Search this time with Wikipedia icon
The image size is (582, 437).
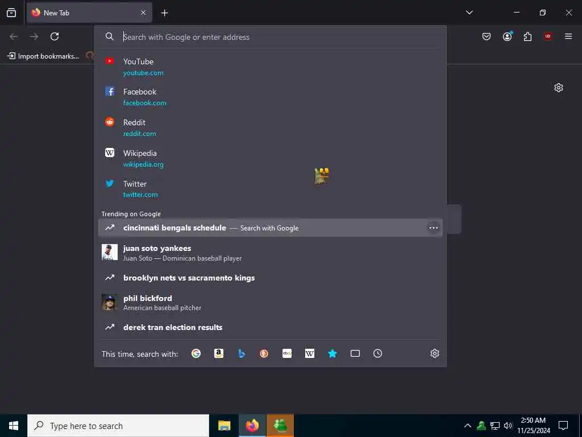pos(310,353)
